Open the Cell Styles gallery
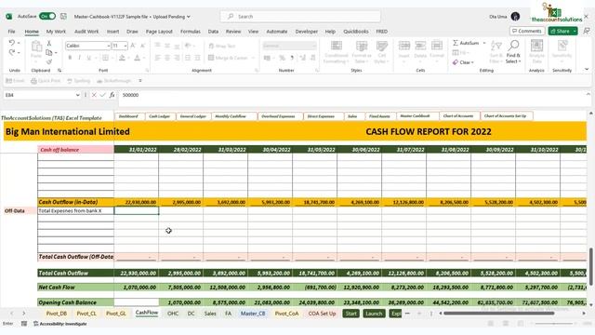 click(382, 52)
